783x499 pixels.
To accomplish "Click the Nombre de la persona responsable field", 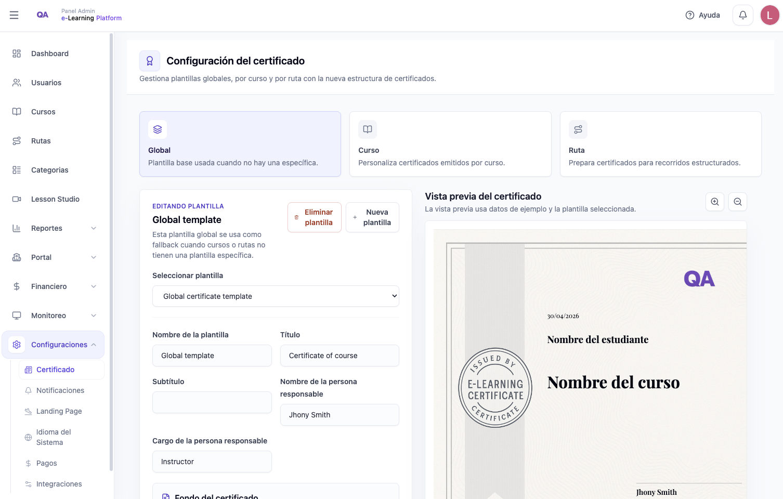I will [x=340, y=415].
